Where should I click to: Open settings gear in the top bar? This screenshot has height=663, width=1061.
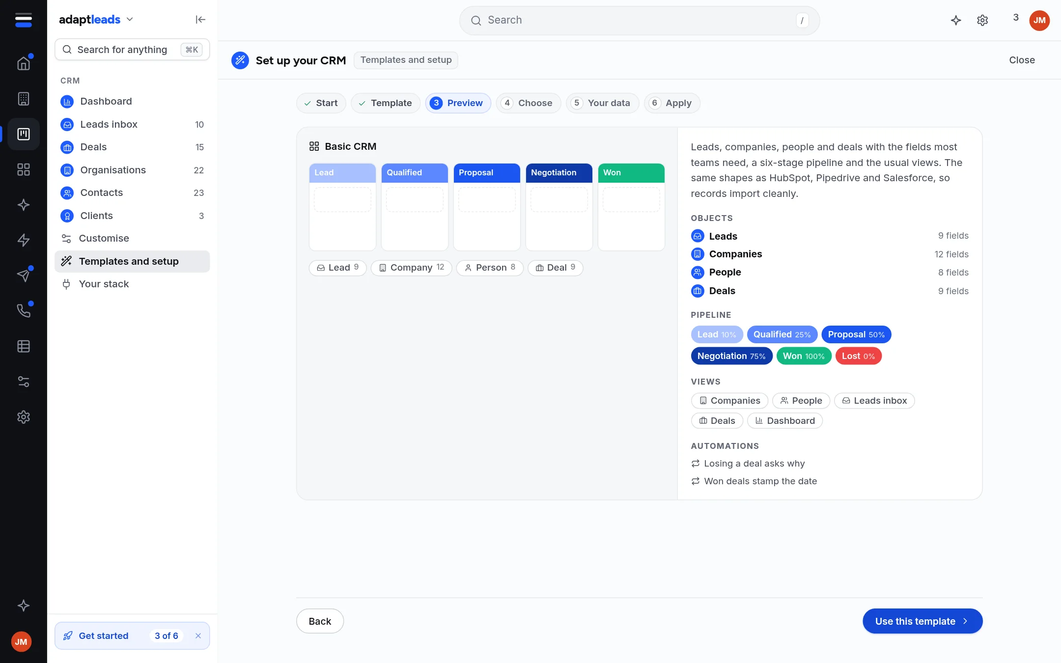(982, 20)
